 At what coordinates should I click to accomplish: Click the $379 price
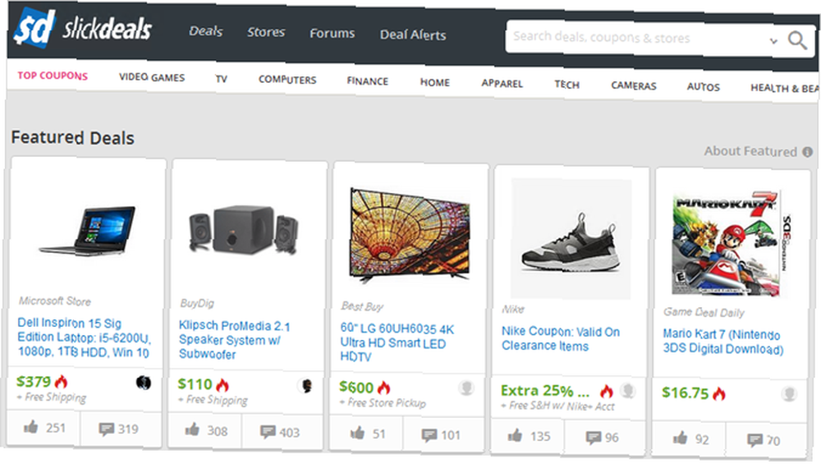point(34,381)
